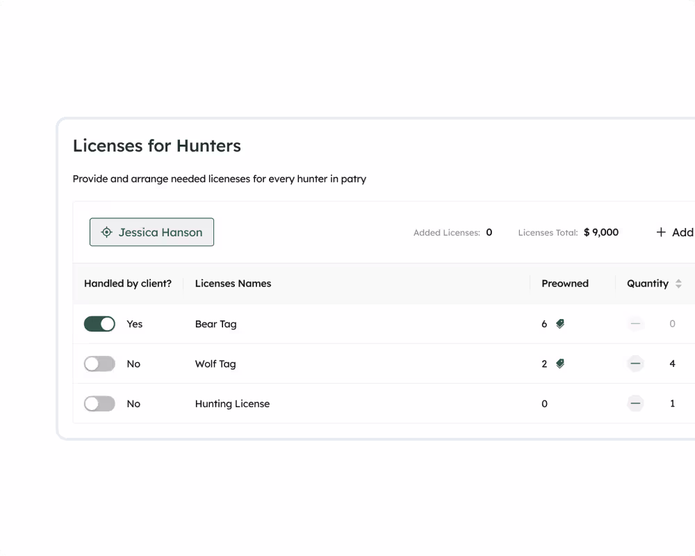695x556 pixels.
Task: Click the Yes label beside Bear Tag toggle
Action: (134, 324)
